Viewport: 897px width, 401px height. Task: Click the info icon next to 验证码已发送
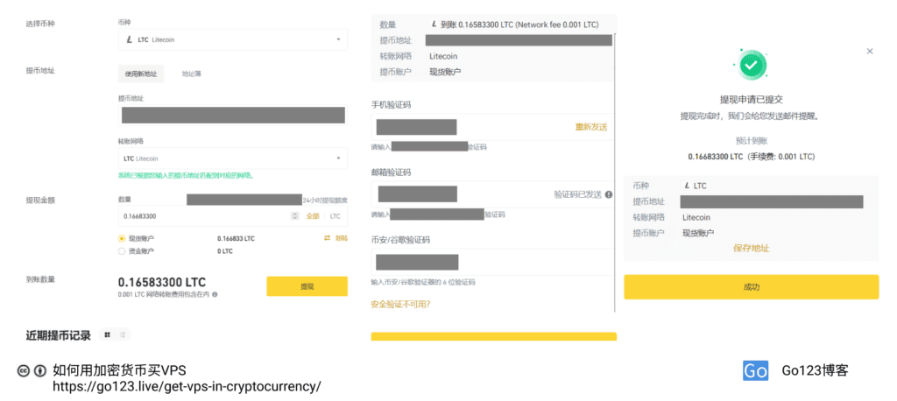click(x=609, y=194)
